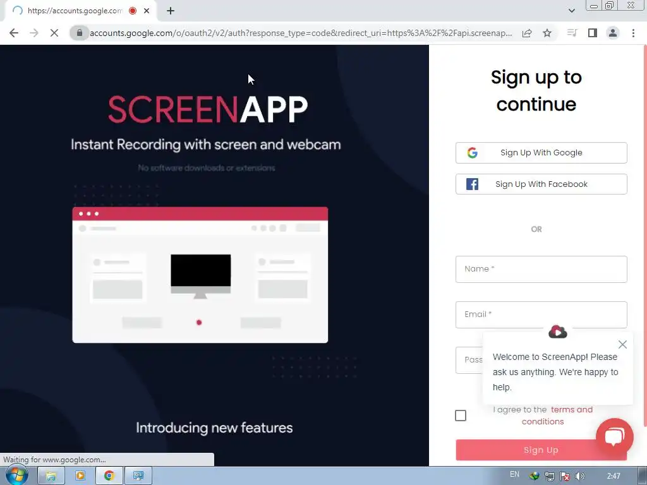Viewport: 647px width, 485px height.
Task: Click the welcome chat message text
Action: point(555,372)
